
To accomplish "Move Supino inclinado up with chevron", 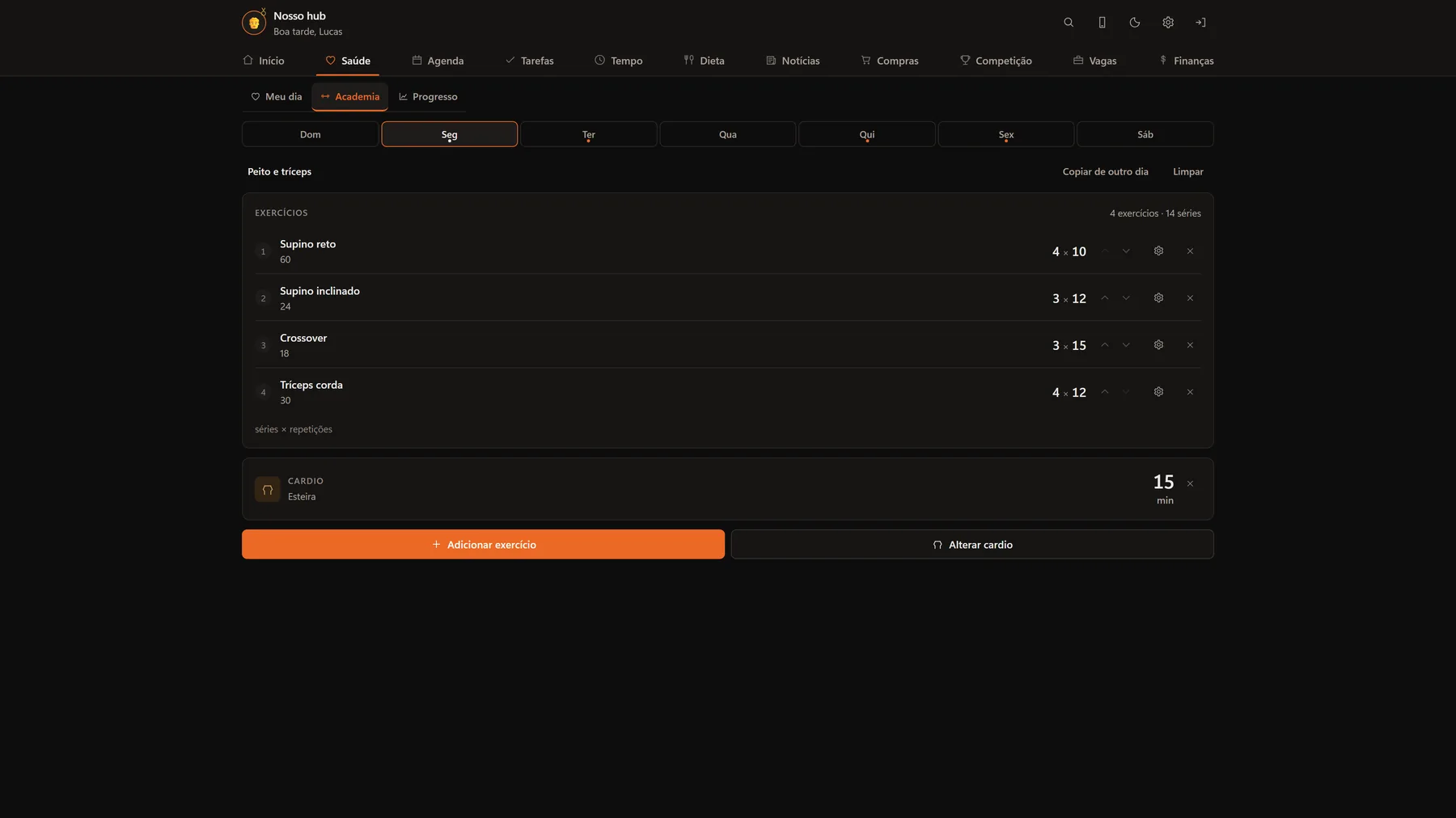I will (1105, 298).
